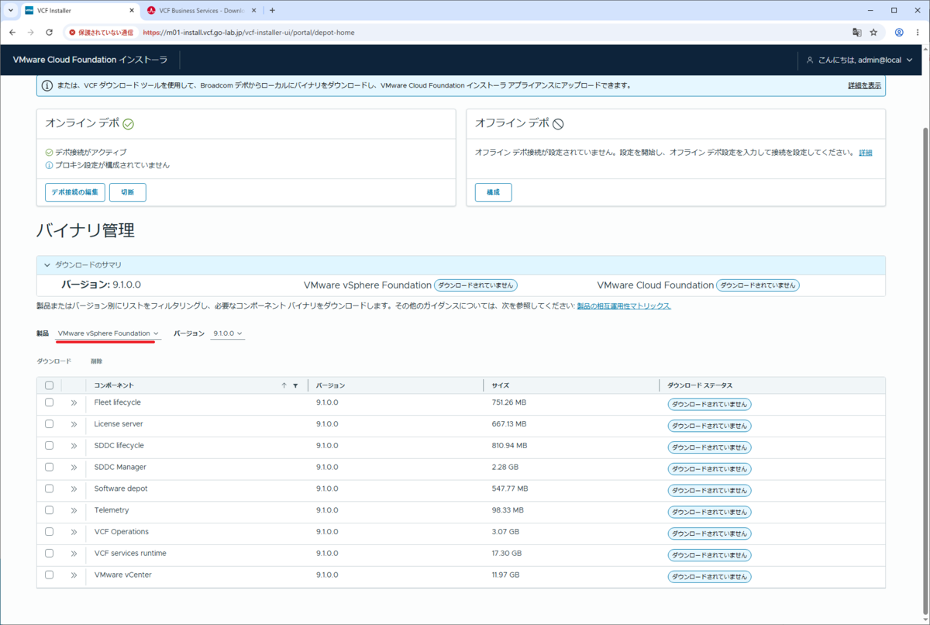The image size is (930, 625).
Task: Collapse the ダウンロードのサマリ section
Action: pos(47,265)
